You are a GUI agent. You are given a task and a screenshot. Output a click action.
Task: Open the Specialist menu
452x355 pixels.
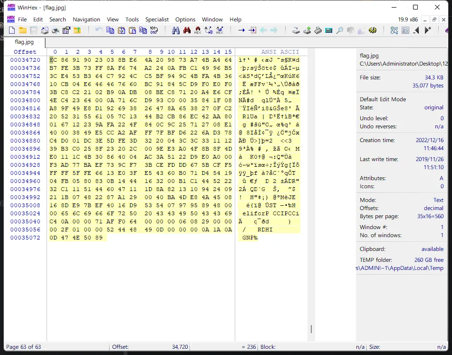tap(157, 19)
